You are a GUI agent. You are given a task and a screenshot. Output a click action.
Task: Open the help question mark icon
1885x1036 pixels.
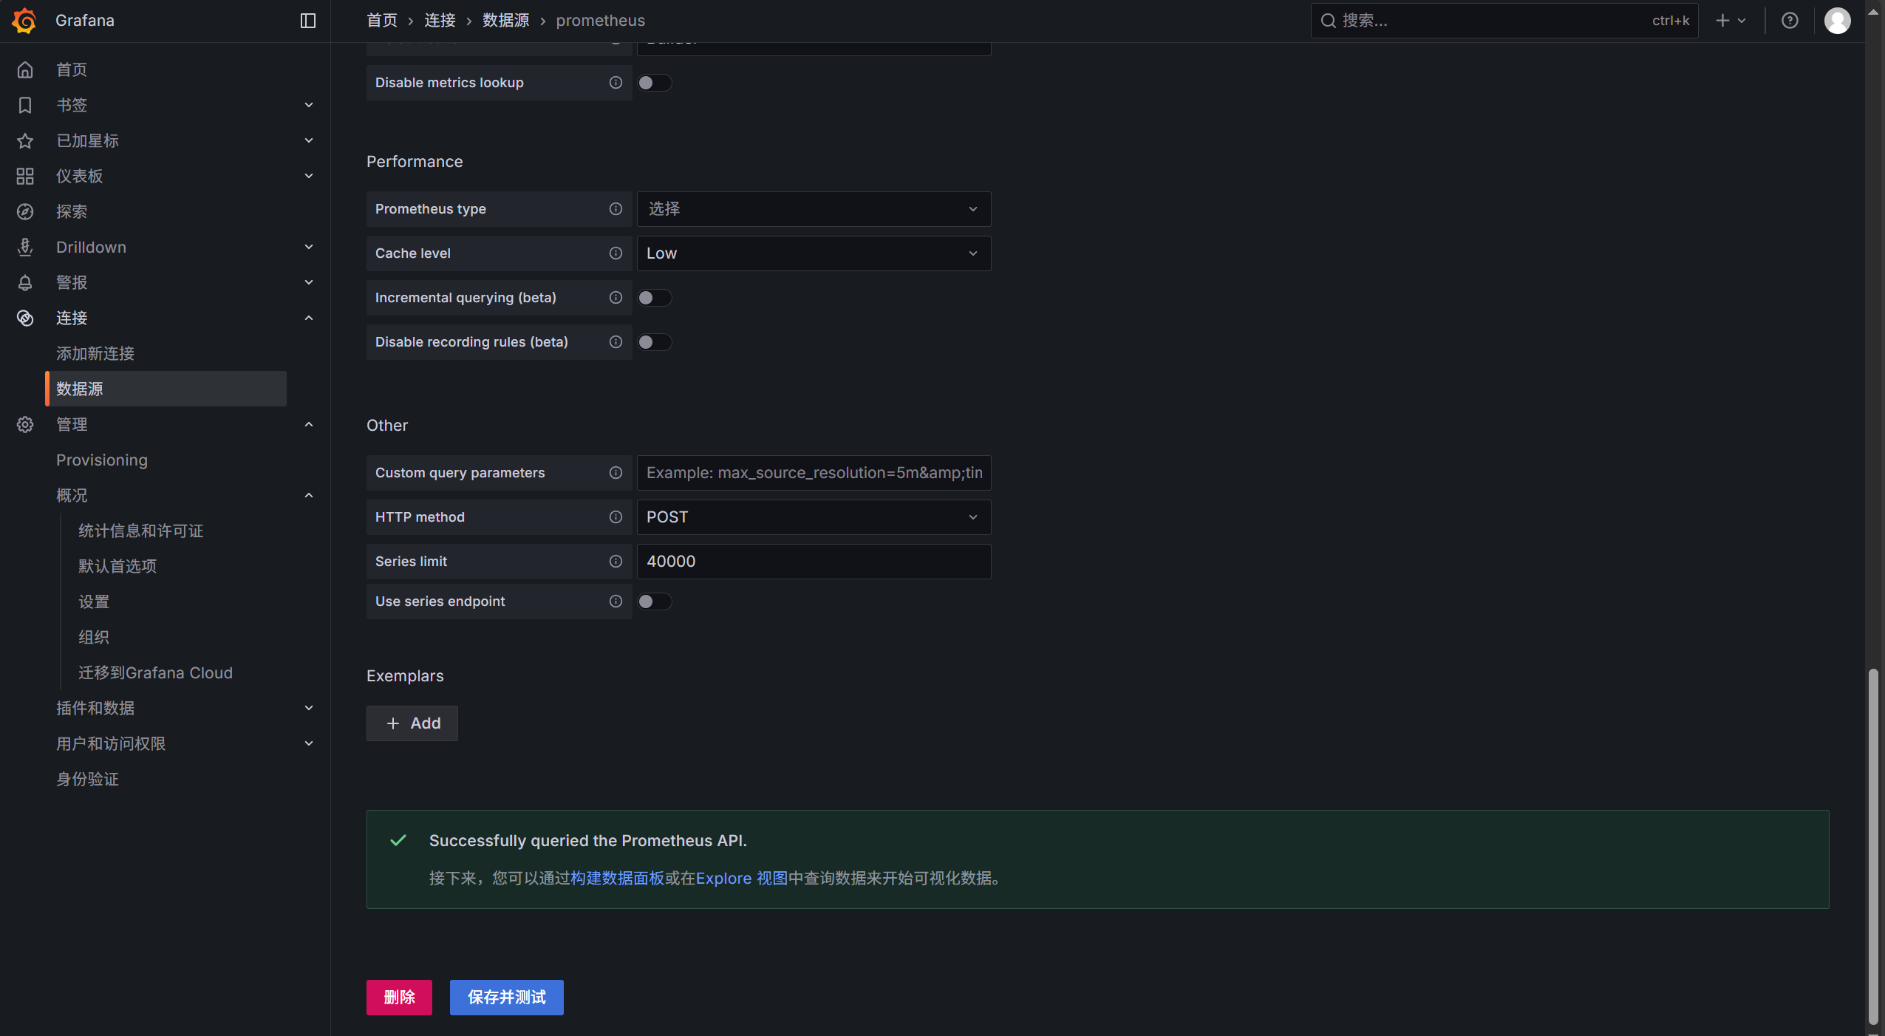(x=1790, y=21)
